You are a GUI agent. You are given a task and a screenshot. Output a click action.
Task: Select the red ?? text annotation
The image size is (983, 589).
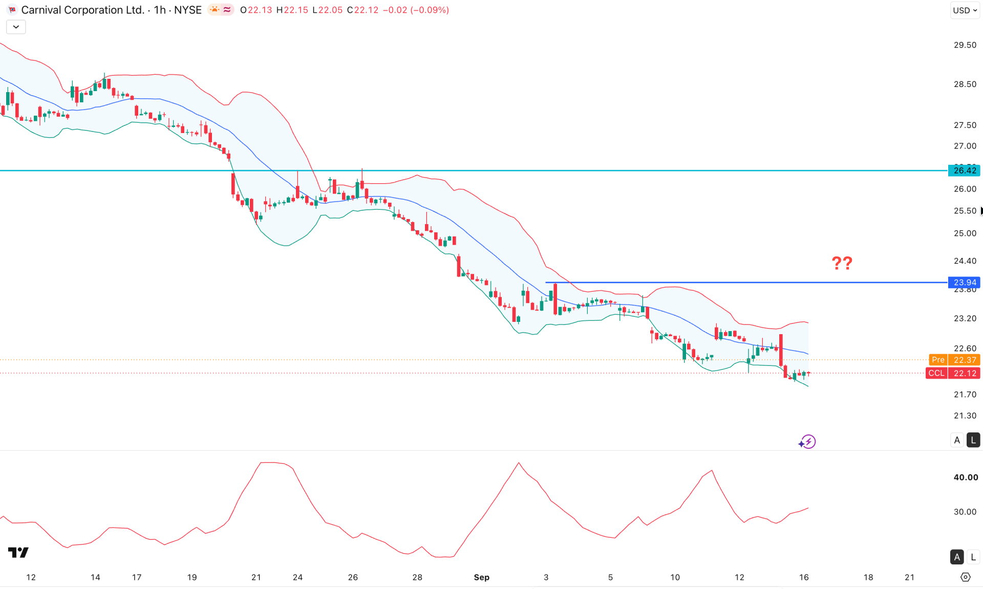842,264
